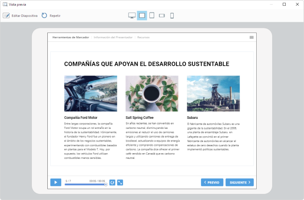Click the Compañía Ford Motor heading
This screenshot has width=304, height=200.
tap(81, 118)
